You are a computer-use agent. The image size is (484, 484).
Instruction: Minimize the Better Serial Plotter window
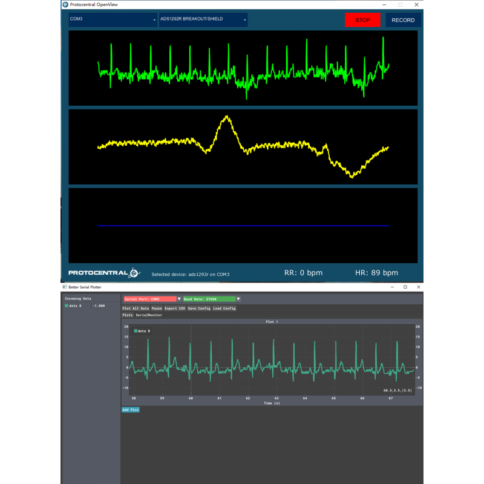coord(392,287)
